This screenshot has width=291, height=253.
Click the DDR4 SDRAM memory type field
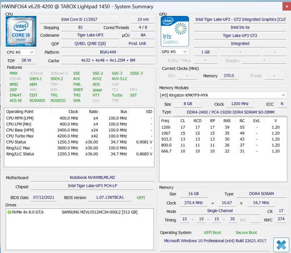(x=261, y=194)
